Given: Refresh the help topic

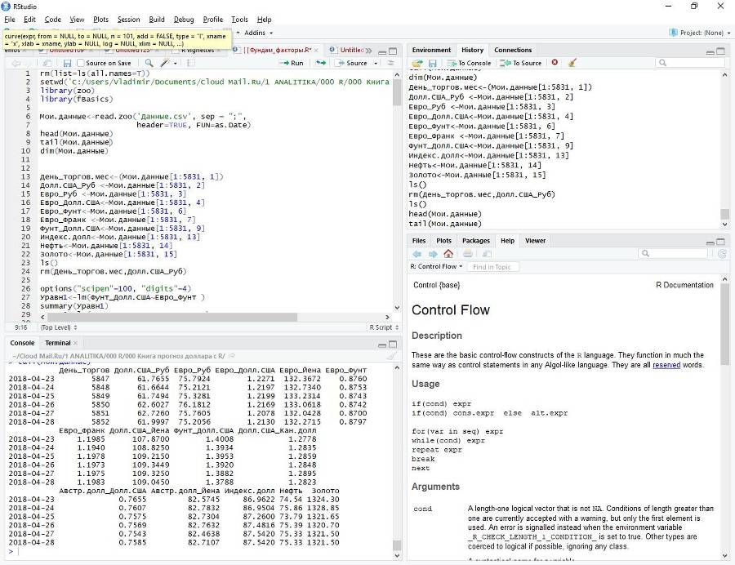Looking at the screenshot, I should click(723, 253).
